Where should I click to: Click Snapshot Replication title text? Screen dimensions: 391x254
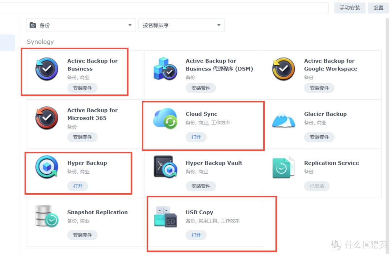click(x=97, y=212)
